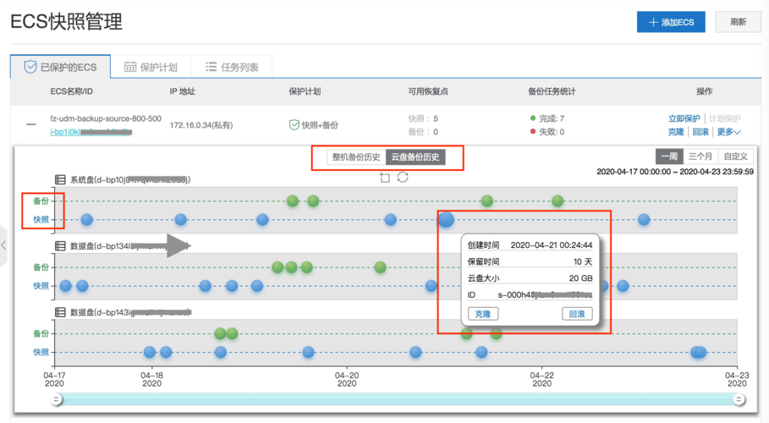Screen dimensions: 769x423
Task: Click the 回滚 link in the 操作 column
Action: click(x=700, y=131)
